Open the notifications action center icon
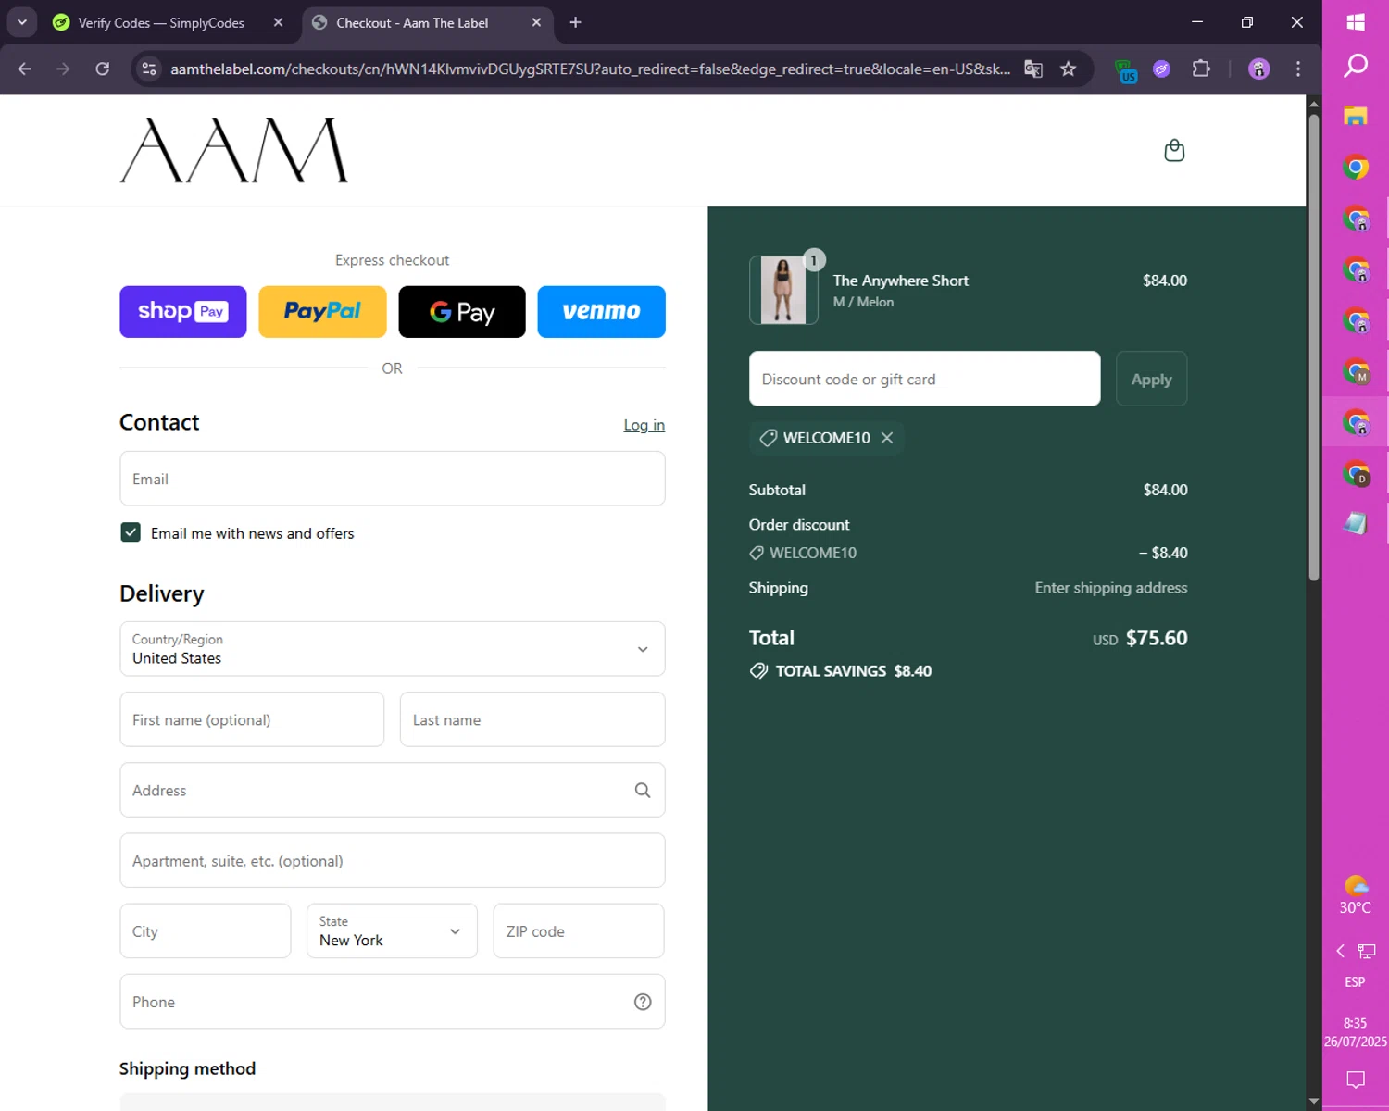1389x1111 pixels. (x=1356, y=1080)
